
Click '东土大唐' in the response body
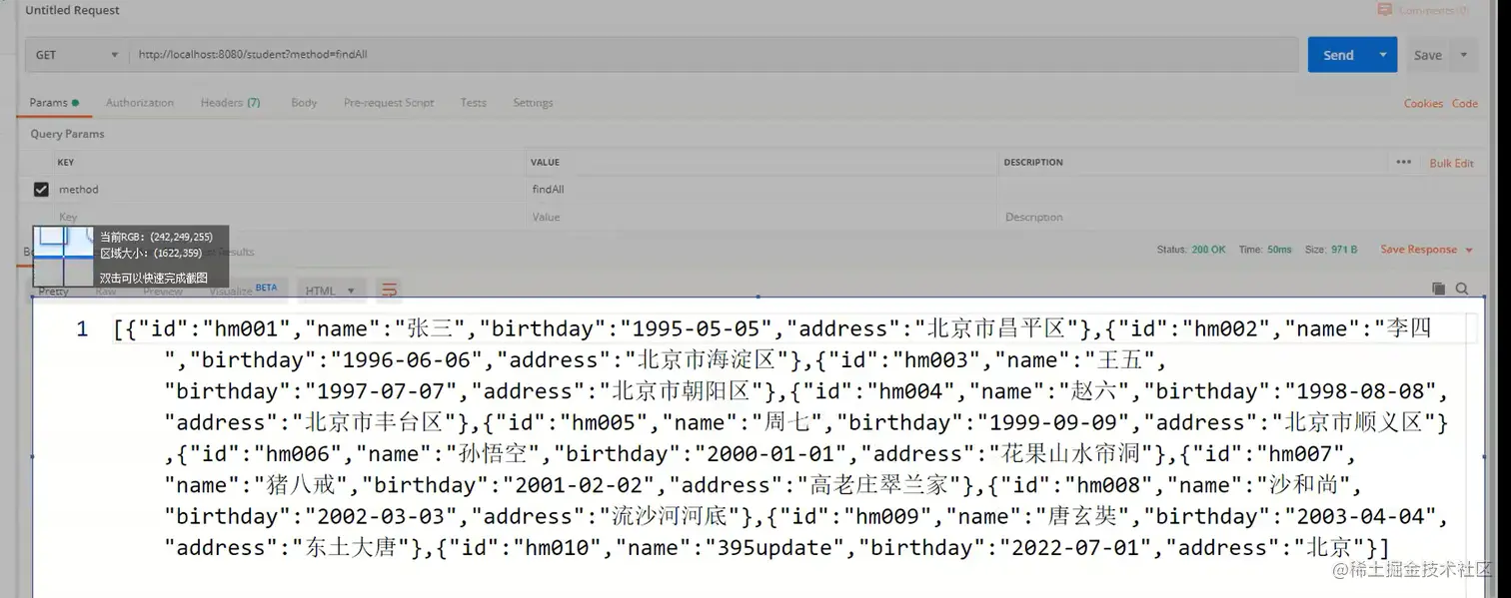tap(350, 547)
